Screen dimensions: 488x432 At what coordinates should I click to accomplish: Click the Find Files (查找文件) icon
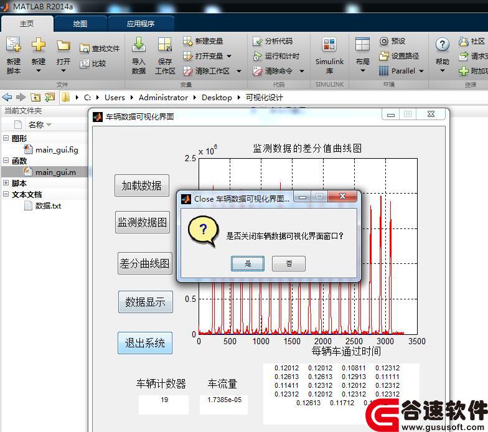point(85,49)
